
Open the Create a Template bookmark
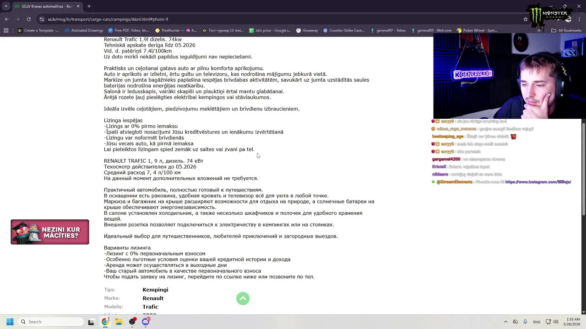pyautogui.click(x=38, y=31)
